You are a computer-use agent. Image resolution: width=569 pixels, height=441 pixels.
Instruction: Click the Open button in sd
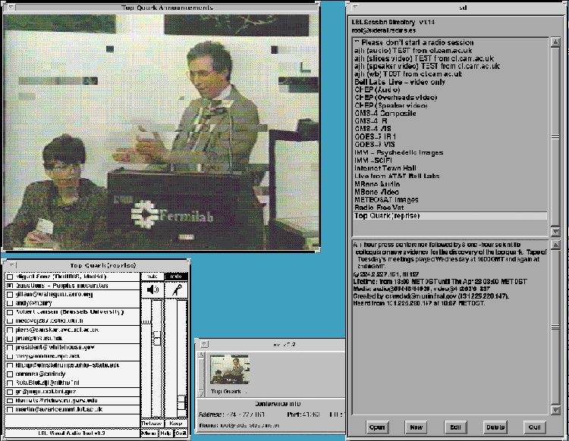(x=377, y=427)
